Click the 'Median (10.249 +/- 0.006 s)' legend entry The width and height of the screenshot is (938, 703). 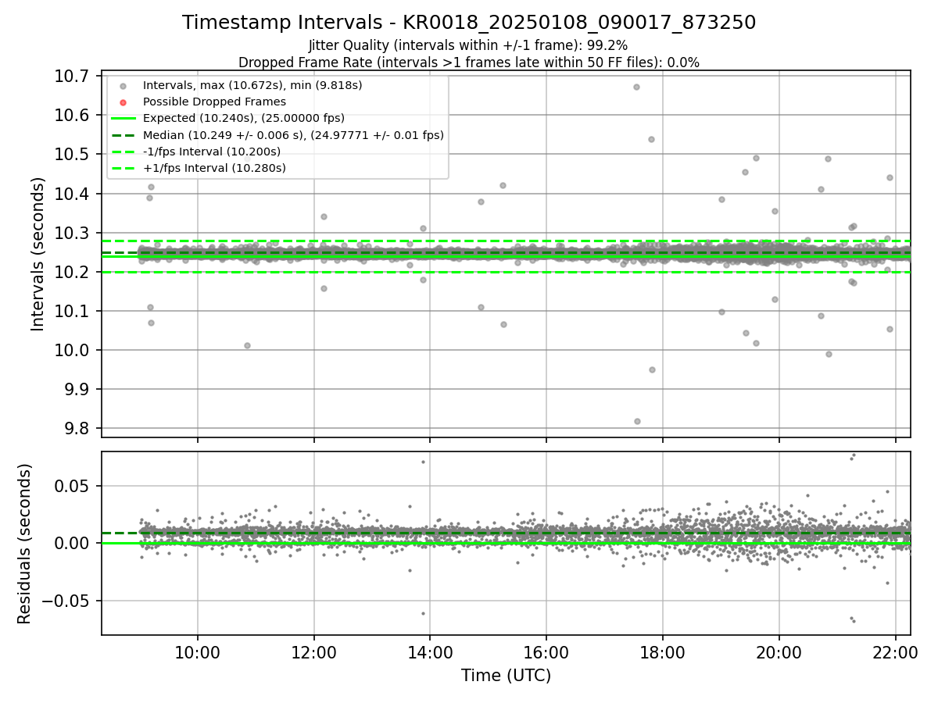point(293,135)
